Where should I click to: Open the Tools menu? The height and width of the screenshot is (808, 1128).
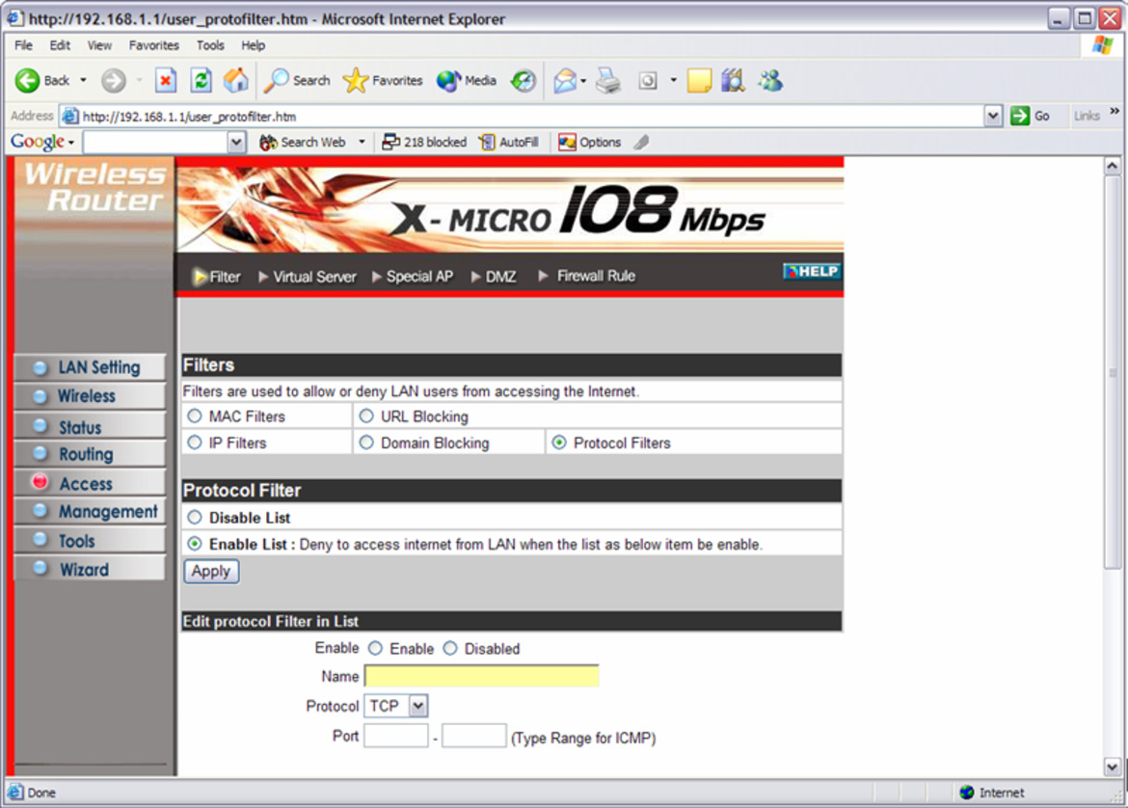pyautogui.click(x=210, y=45)
